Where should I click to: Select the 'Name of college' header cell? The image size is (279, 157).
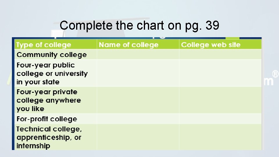coord(138,44)
